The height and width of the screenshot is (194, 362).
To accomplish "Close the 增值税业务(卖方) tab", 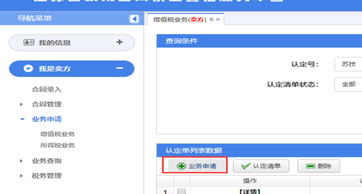I will 218,19.
